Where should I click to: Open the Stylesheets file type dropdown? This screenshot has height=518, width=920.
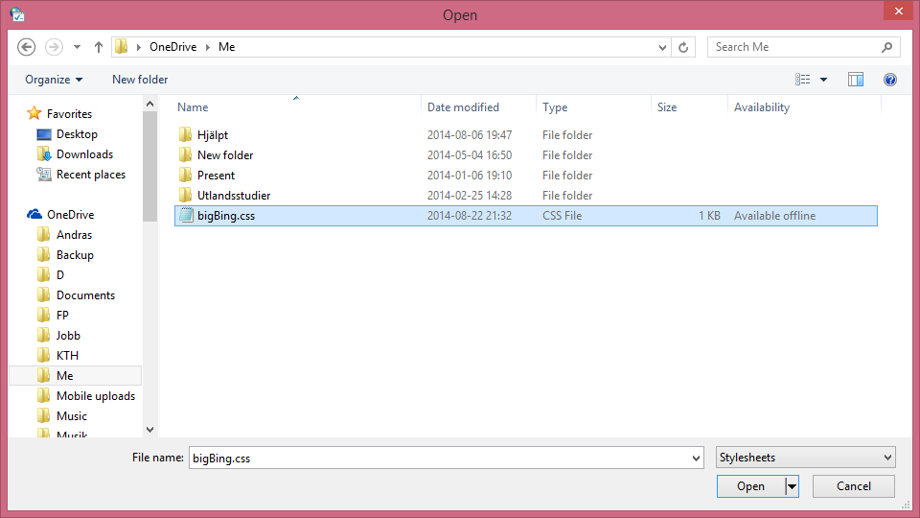[x=806, y=458]
